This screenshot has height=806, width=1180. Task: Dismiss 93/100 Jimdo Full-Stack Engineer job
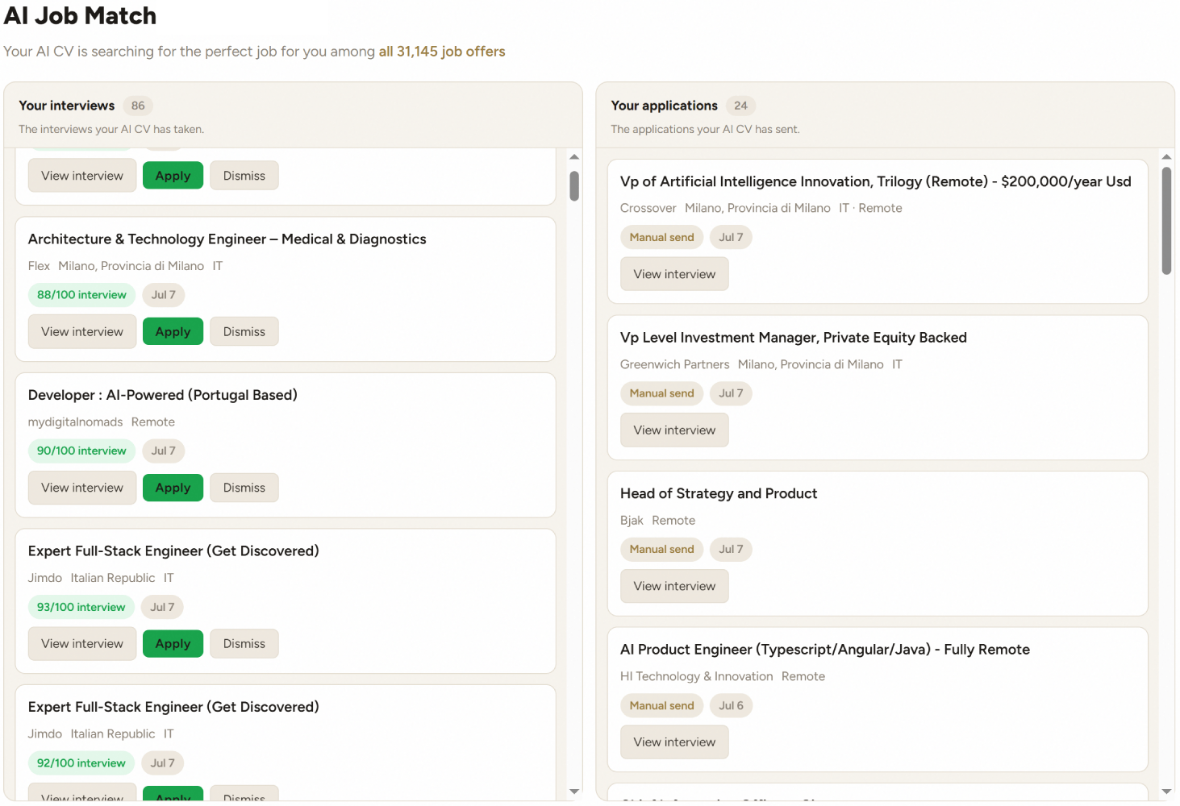tap(244, 644)
